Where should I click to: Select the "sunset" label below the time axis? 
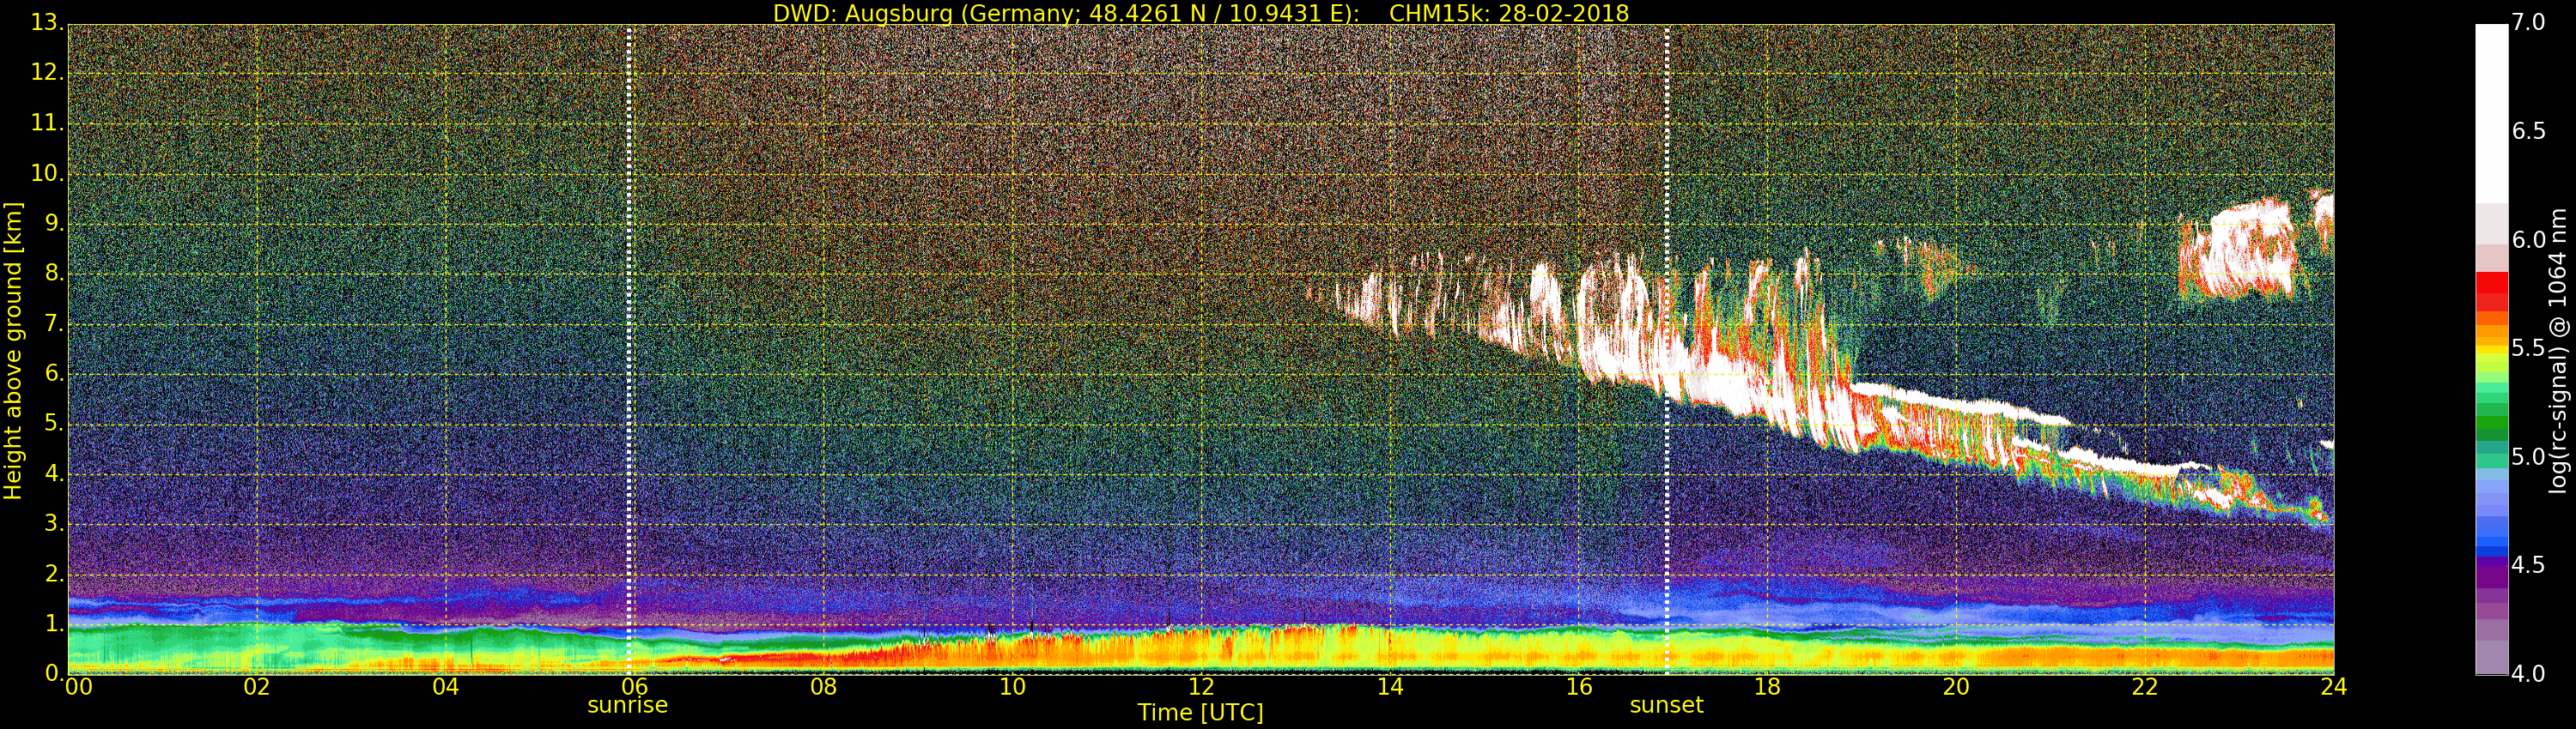pos(1666,705)
